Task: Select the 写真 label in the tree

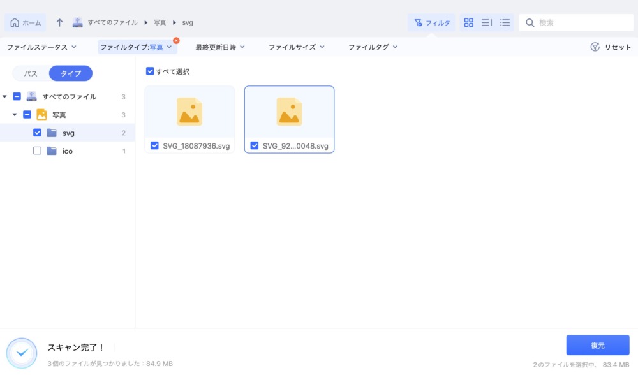Action: click(x=59, y=115)
